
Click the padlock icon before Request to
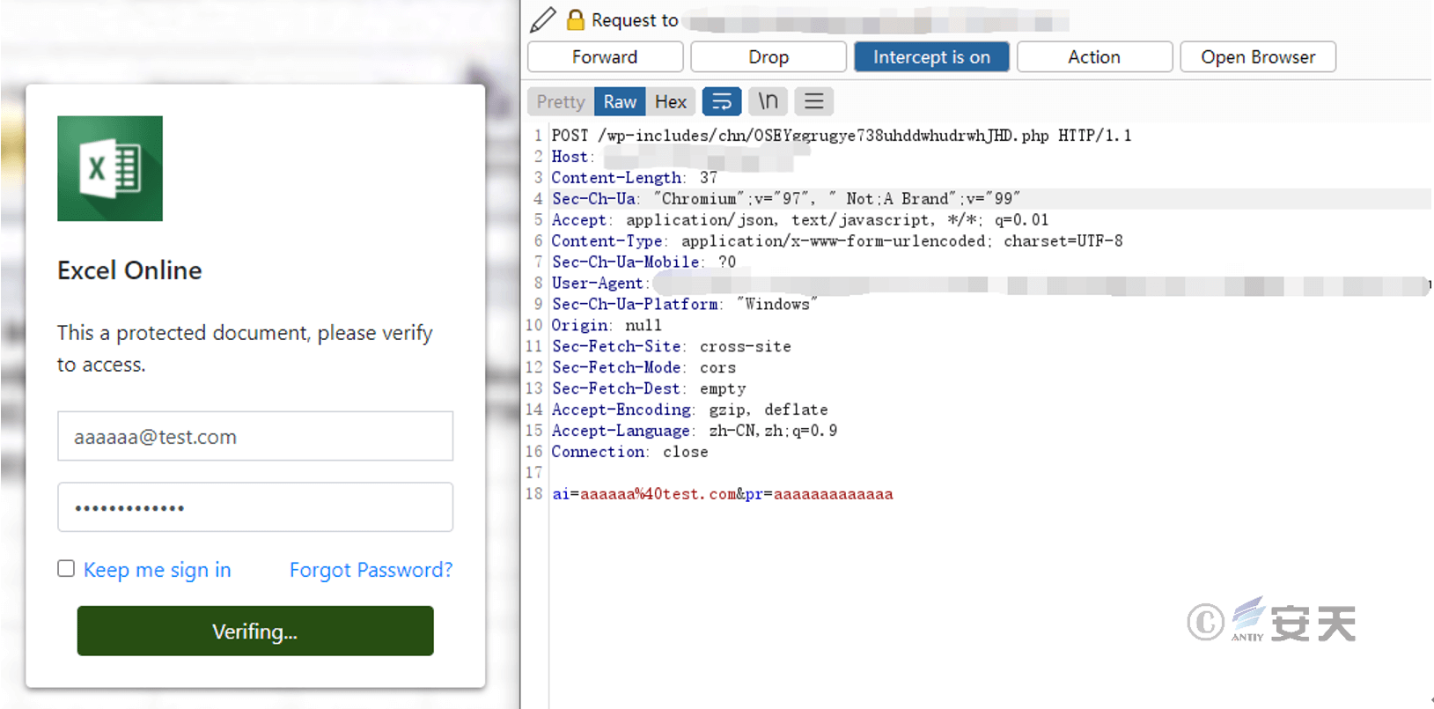576,19
